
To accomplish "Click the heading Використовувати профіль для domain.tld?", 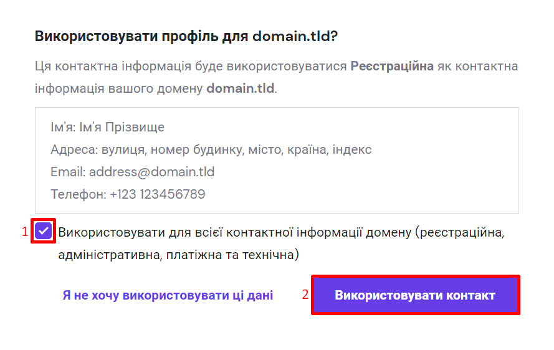I will pyautogui.click(x=186, y=36).
